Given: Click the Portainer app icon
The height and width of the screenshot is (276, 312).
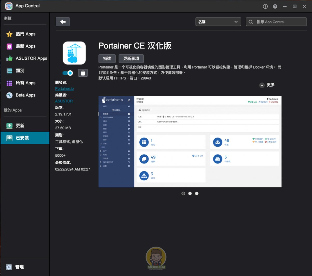Looking at the screenshot, I should pyautogui.click(x=74, y=53).
